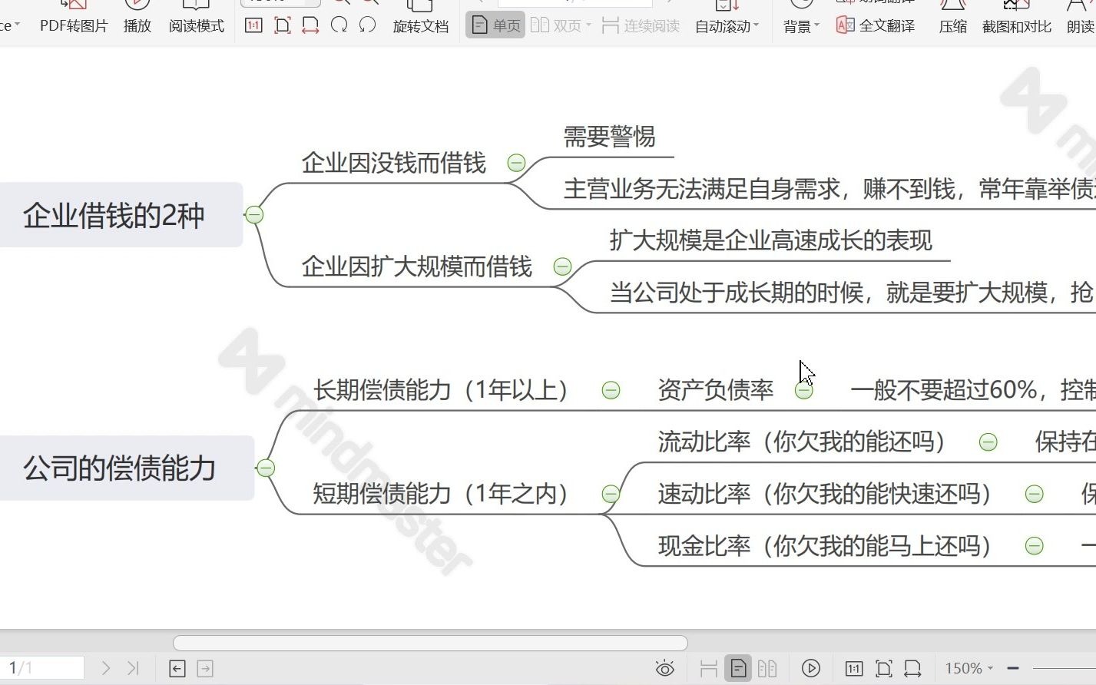The image size is (1096, 685).
Task: Set actual size with top toolbar 1:1 icon
Action: (x=253, y=25)
